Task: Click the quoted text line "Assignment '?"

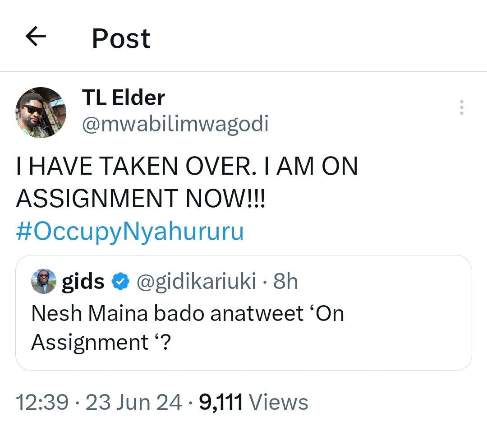Action: 102,343
